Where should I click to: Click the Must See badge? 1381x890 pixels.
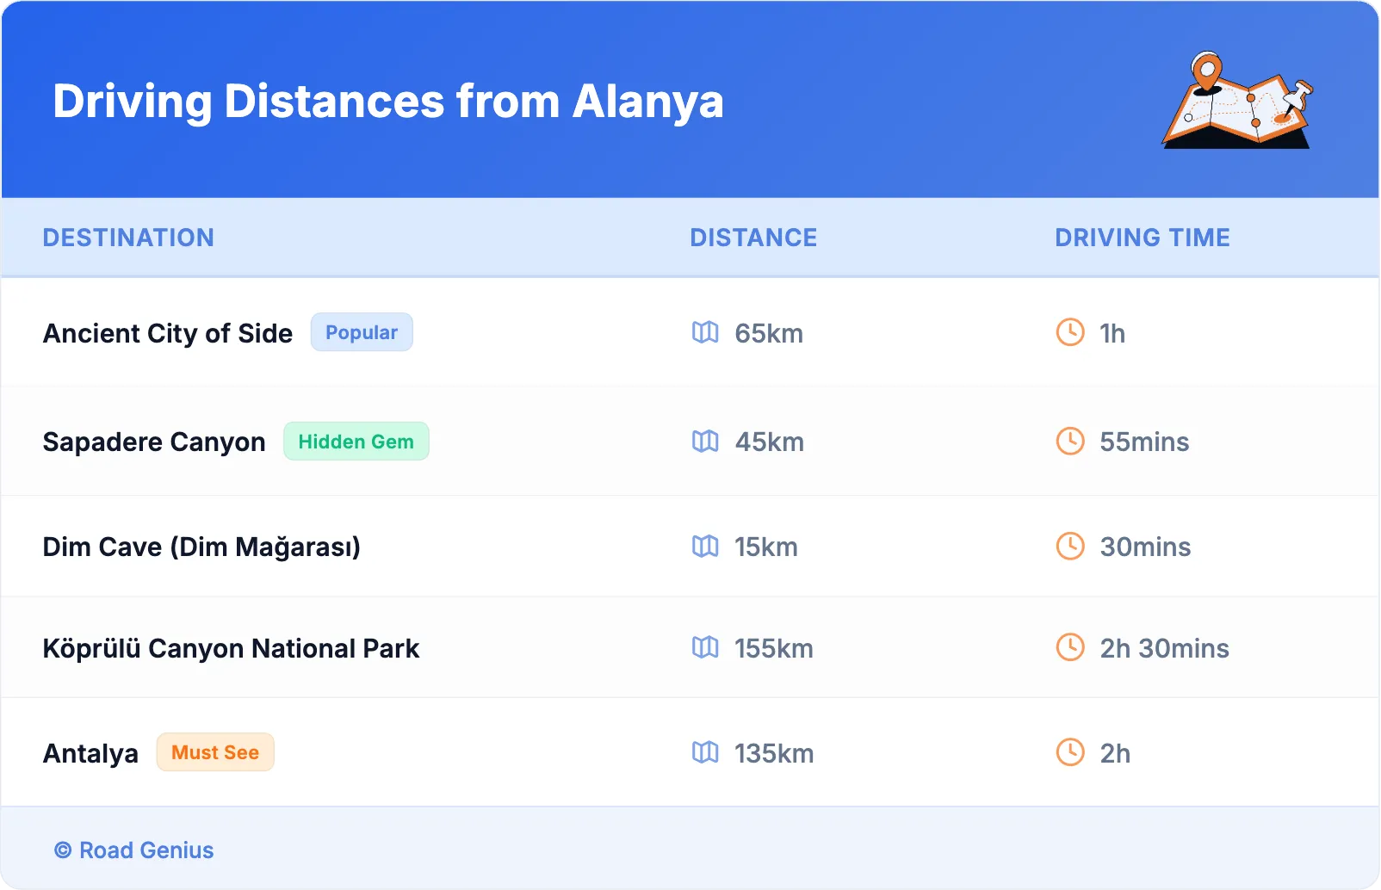[x=215, y=752]
